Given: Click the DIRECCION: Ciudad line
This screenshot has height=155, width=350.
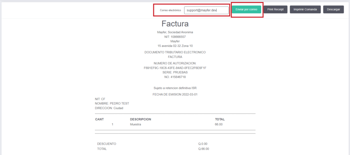Looking at the screenshot, I should click(109, 108).
